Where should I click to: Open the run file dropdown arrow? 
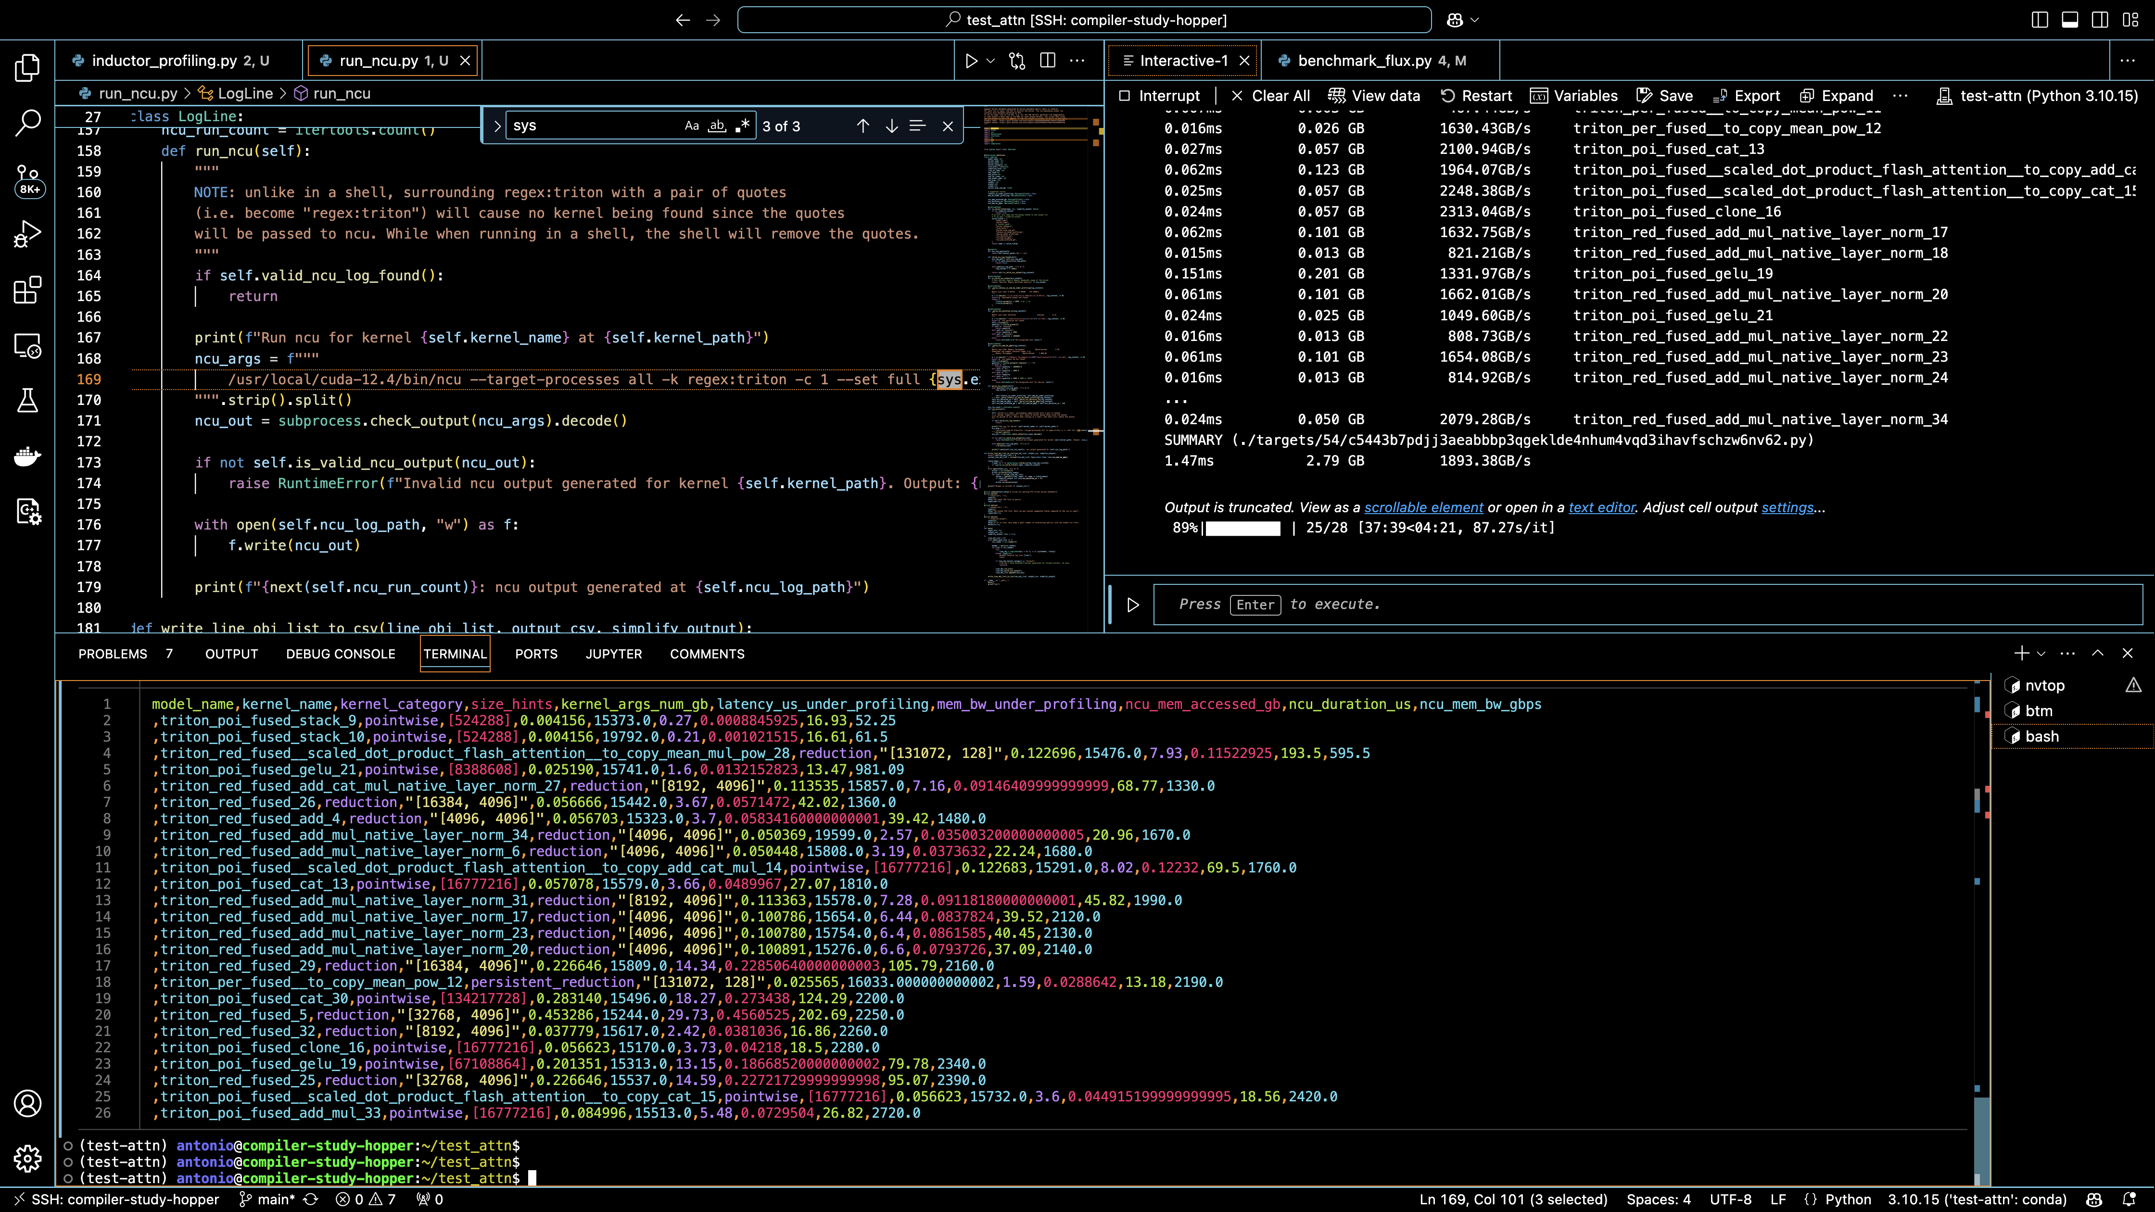991,60
